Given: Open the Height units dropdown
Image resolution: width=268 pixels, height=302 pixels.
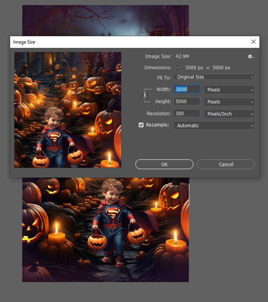Looking at the screenshot, I should coord(229,102).
